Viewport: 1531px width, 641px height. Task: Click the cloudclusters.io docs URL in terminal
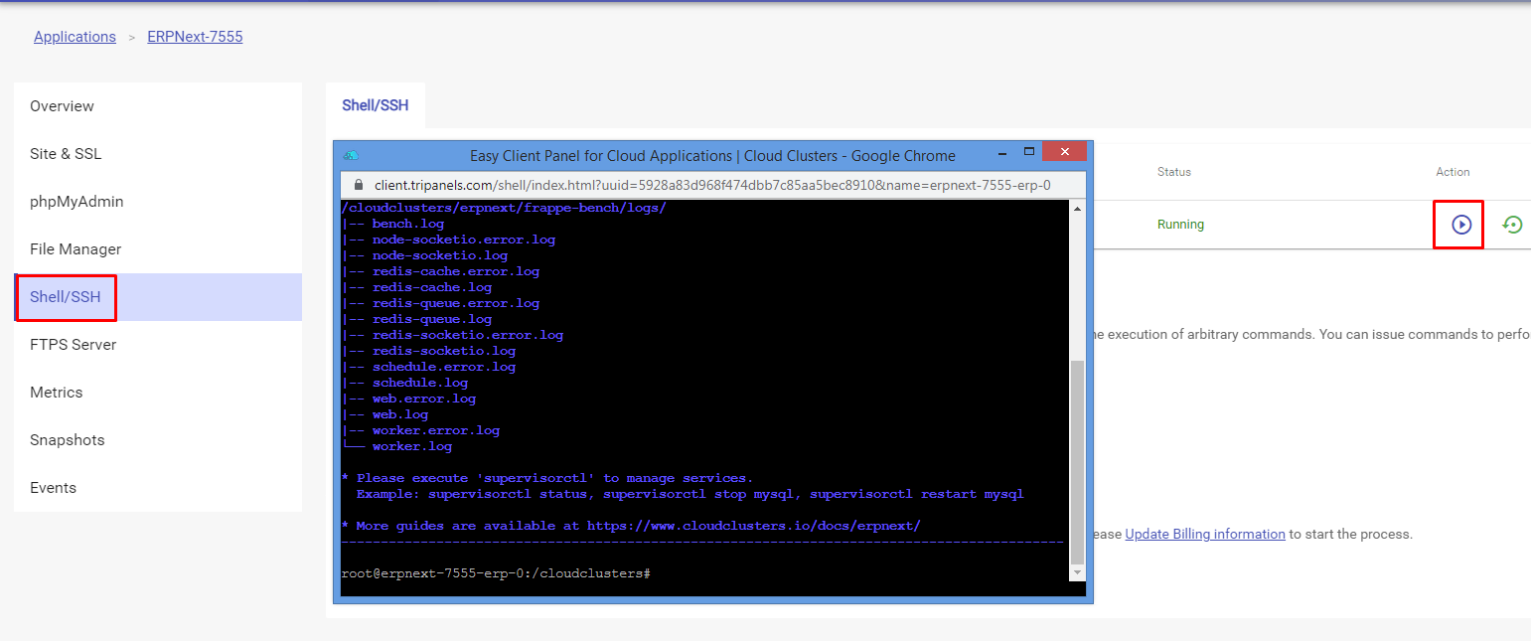click(x=754, y=526)
